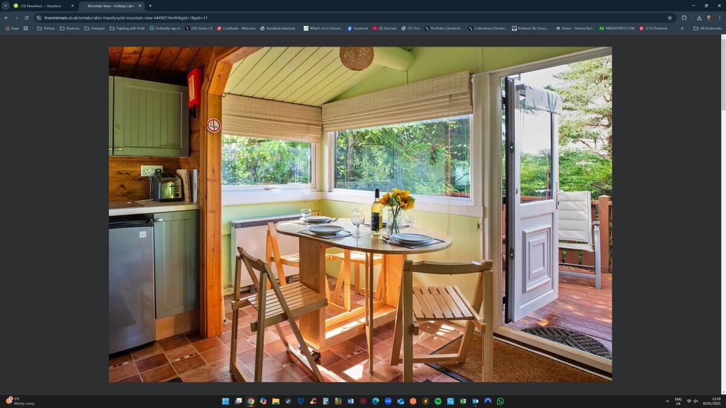Close the Nextdoor Newsfeed tab

[72, 5]
